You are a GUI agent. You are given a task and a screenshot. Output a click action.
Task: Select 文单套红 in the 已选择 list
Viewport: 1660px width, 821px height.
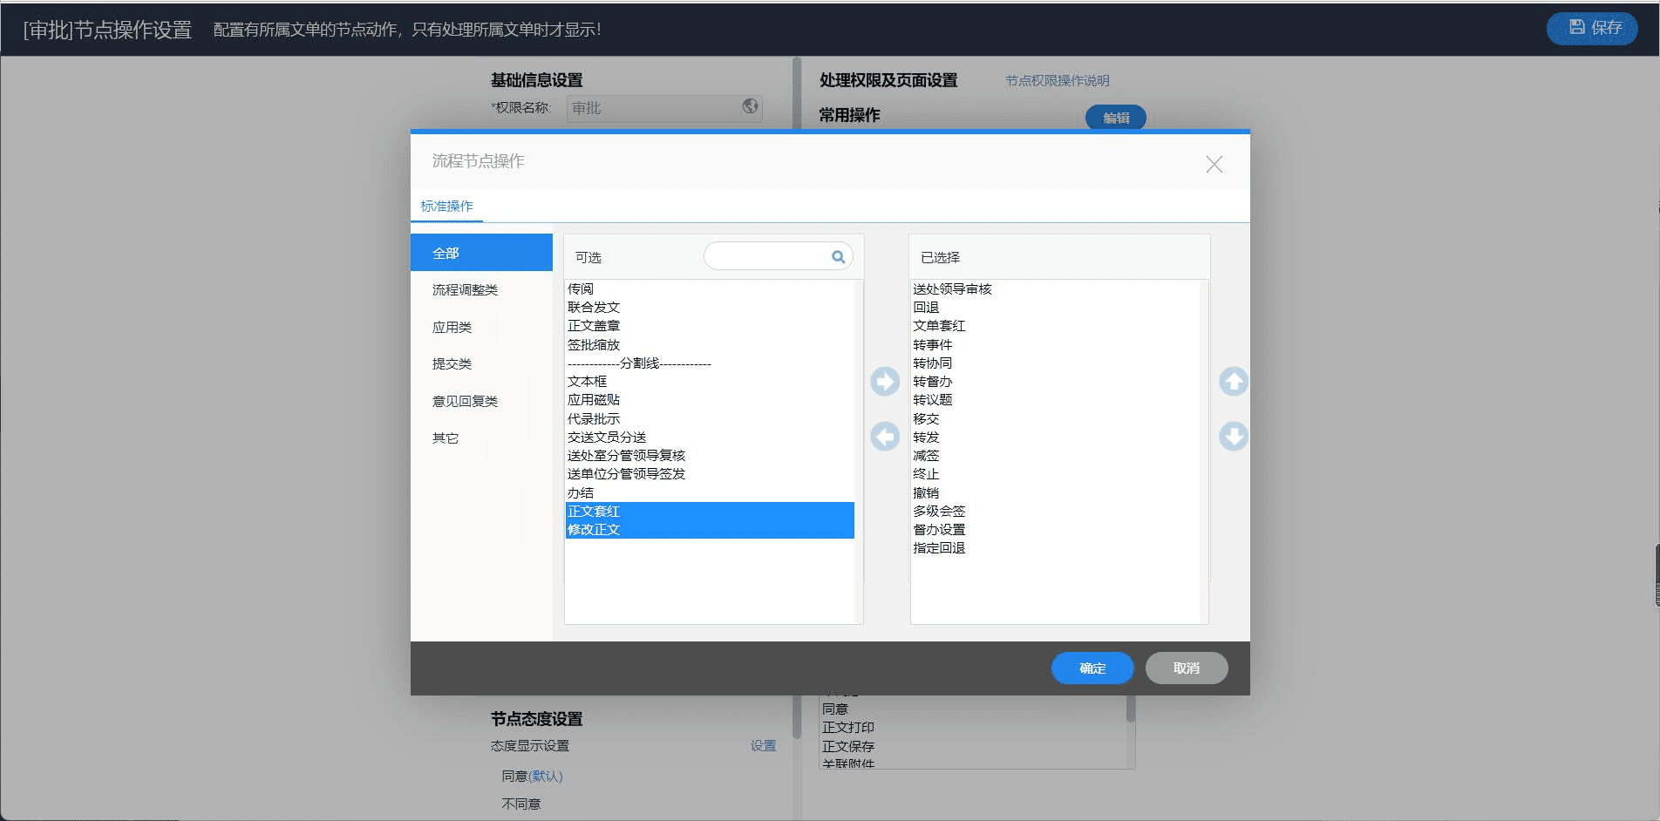pyautogui.click(x=1056, y=326)
